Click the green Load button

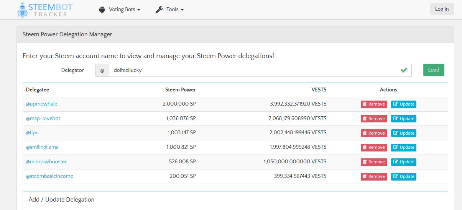pyautogui.click(x=433, y=70)
